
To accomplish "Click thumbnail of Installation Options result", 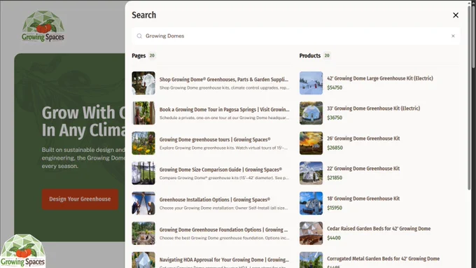I will 143,203.
